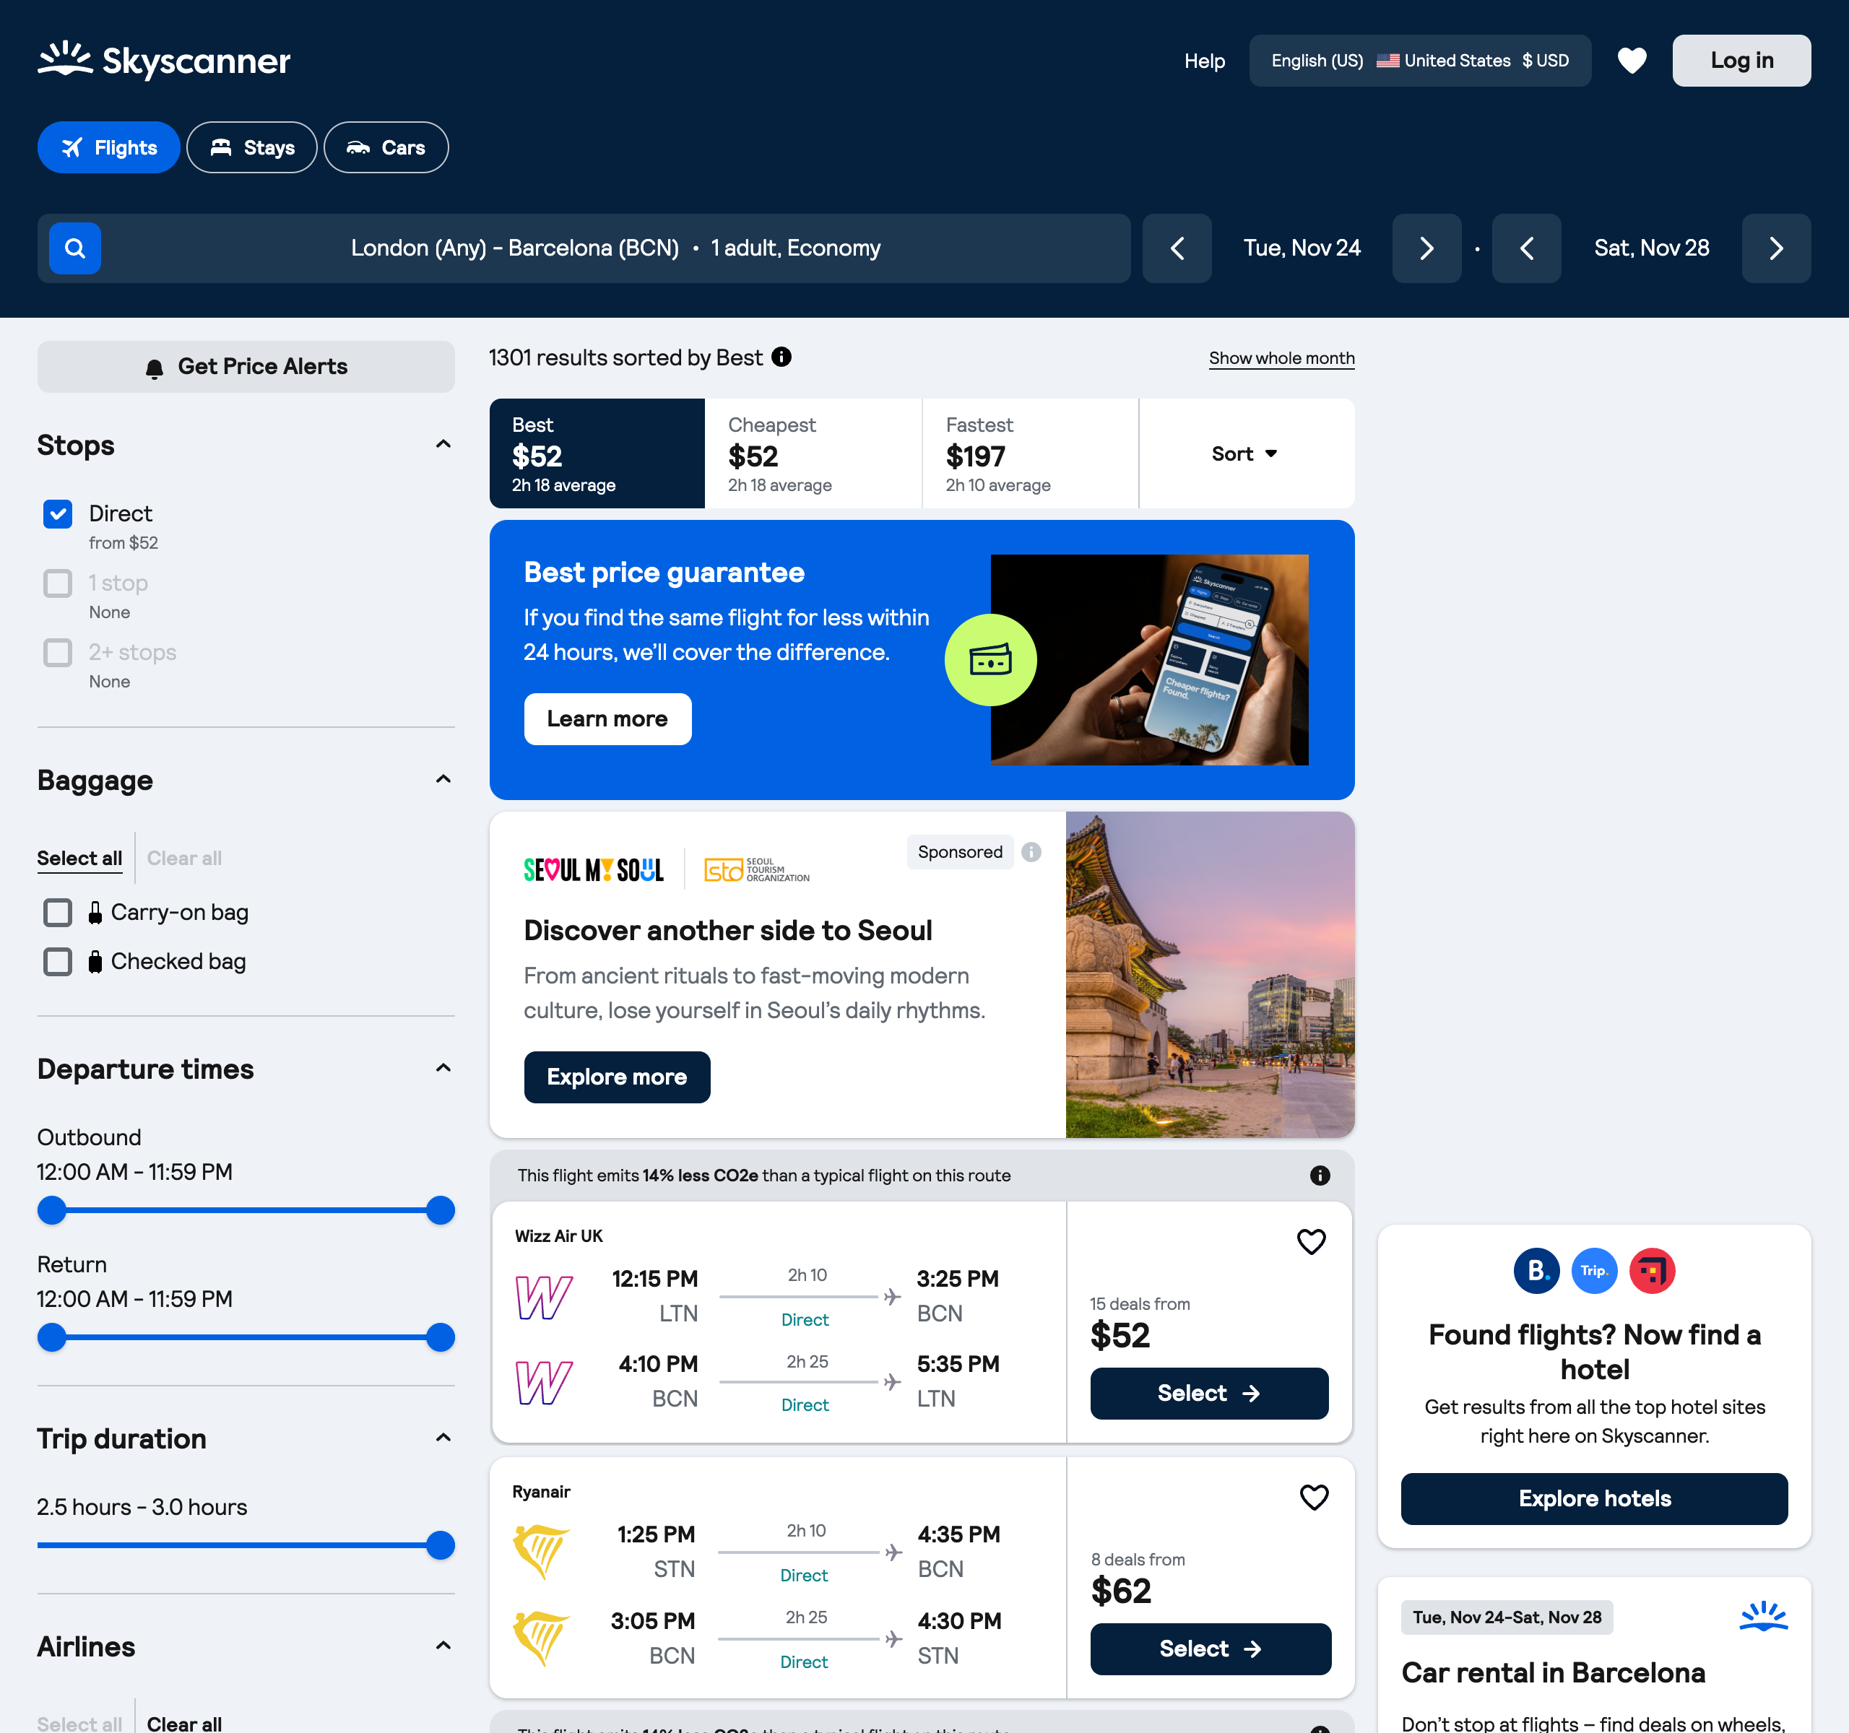
Task: Click Return departure time right slider handle
Action: [x=440, y=1337]
